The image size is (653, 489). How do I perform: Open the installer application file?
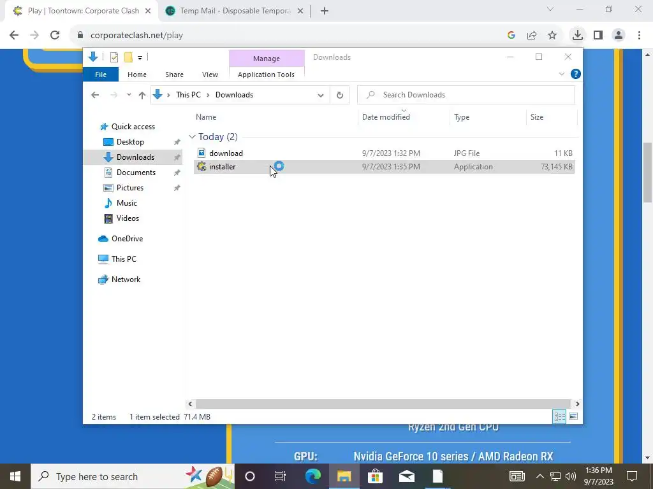click(384, 167)
